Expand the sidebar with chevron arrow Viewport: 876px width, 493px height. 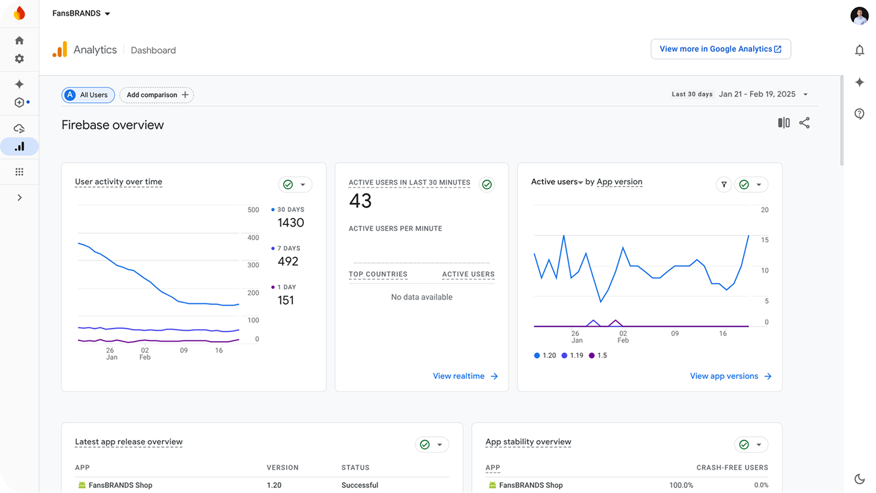pyautogui.click(x=20, y=197)
